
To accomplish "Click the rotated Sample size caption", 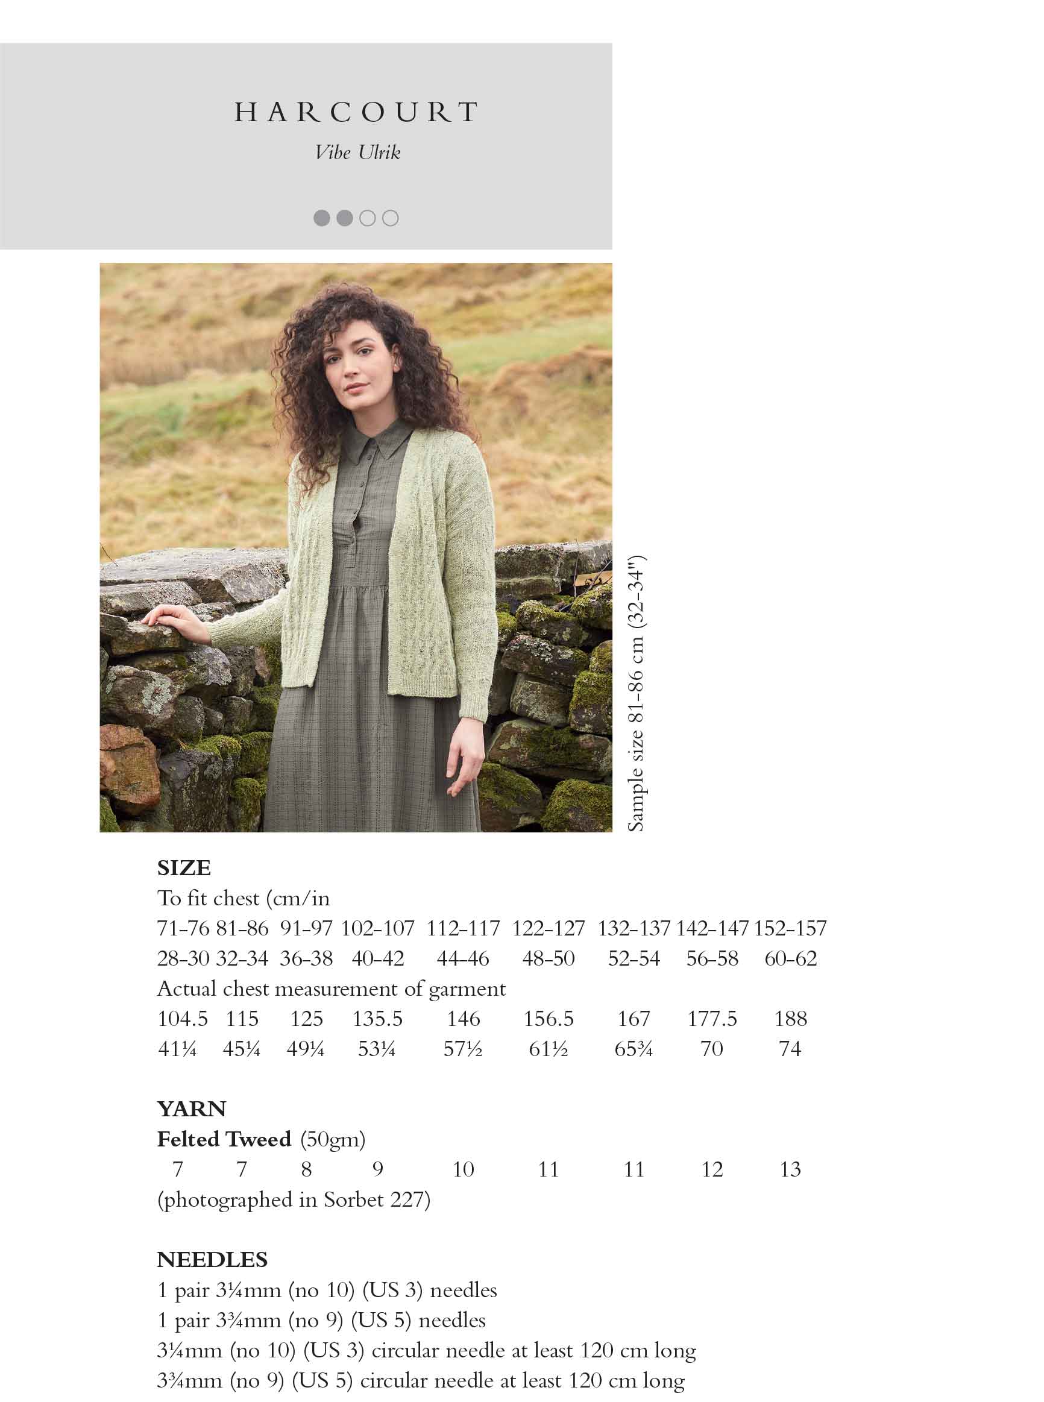I will point(636,693).
